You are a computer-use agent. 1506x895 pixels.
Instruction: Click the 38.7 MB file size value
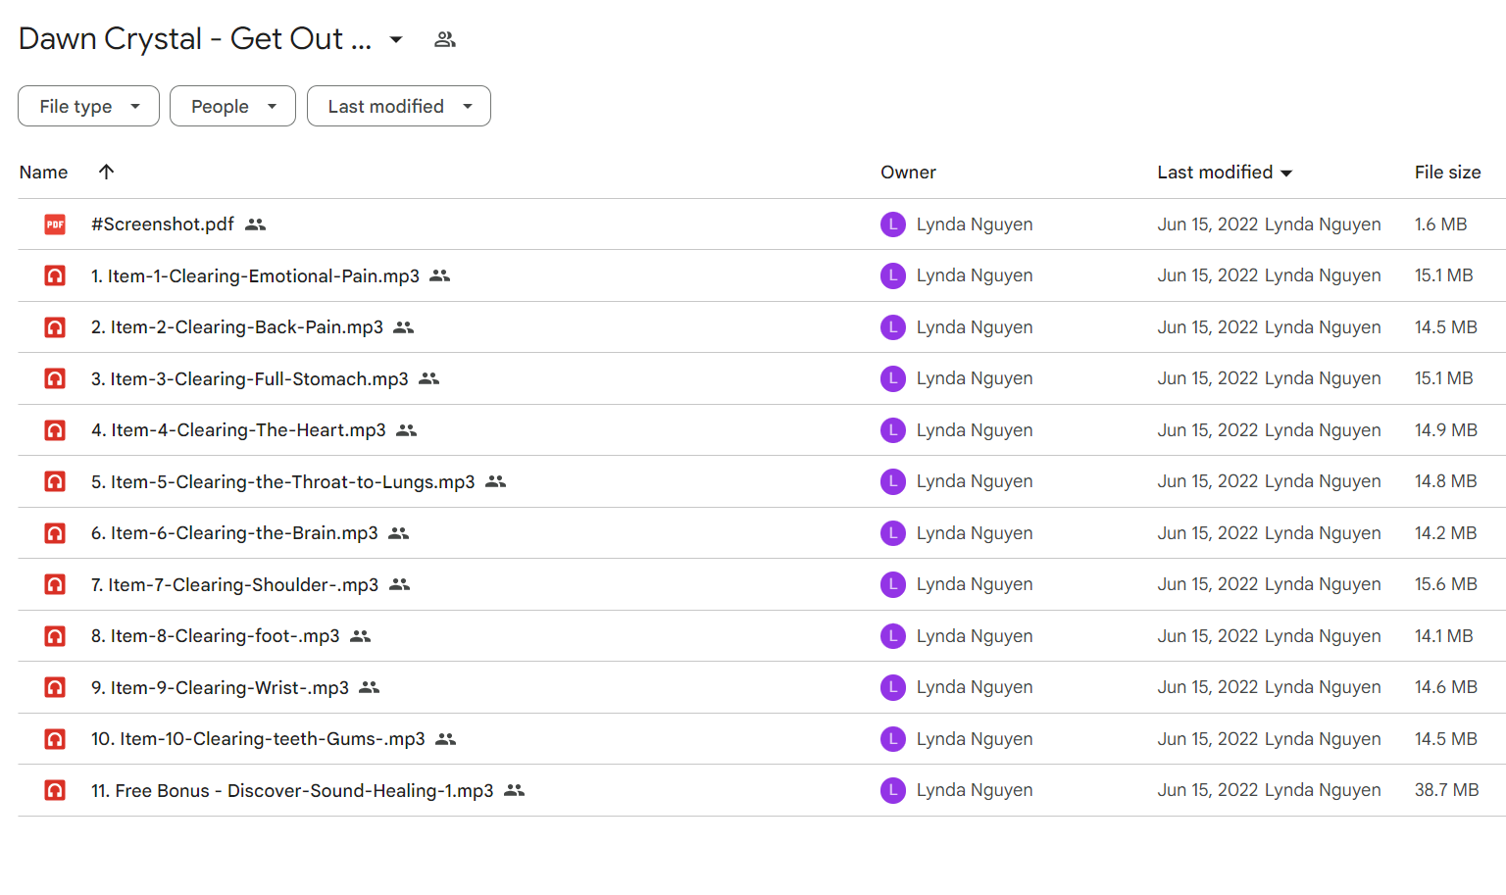(x=1446, y=790)
